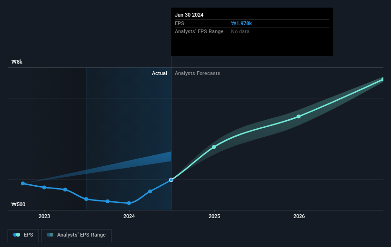This screenshot has width=391, height=247.
Task: Select the lowest EPS point at 2024
Action: [129, 203]
